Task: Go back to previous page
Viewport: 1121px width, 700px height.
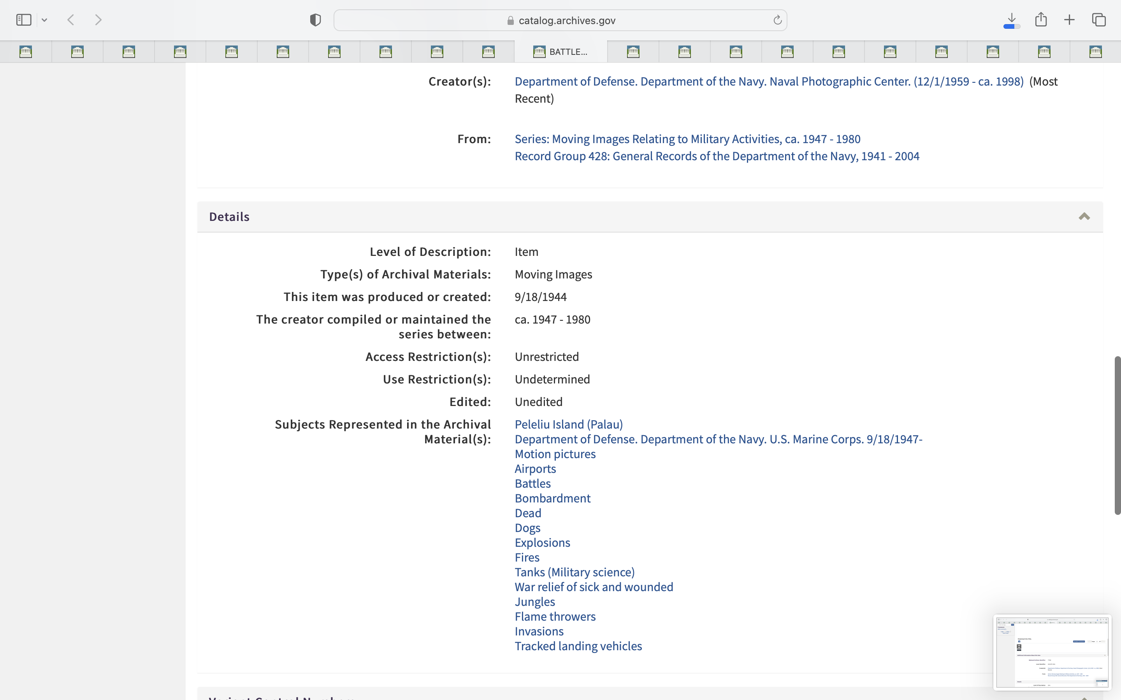Action: [71, 20]
